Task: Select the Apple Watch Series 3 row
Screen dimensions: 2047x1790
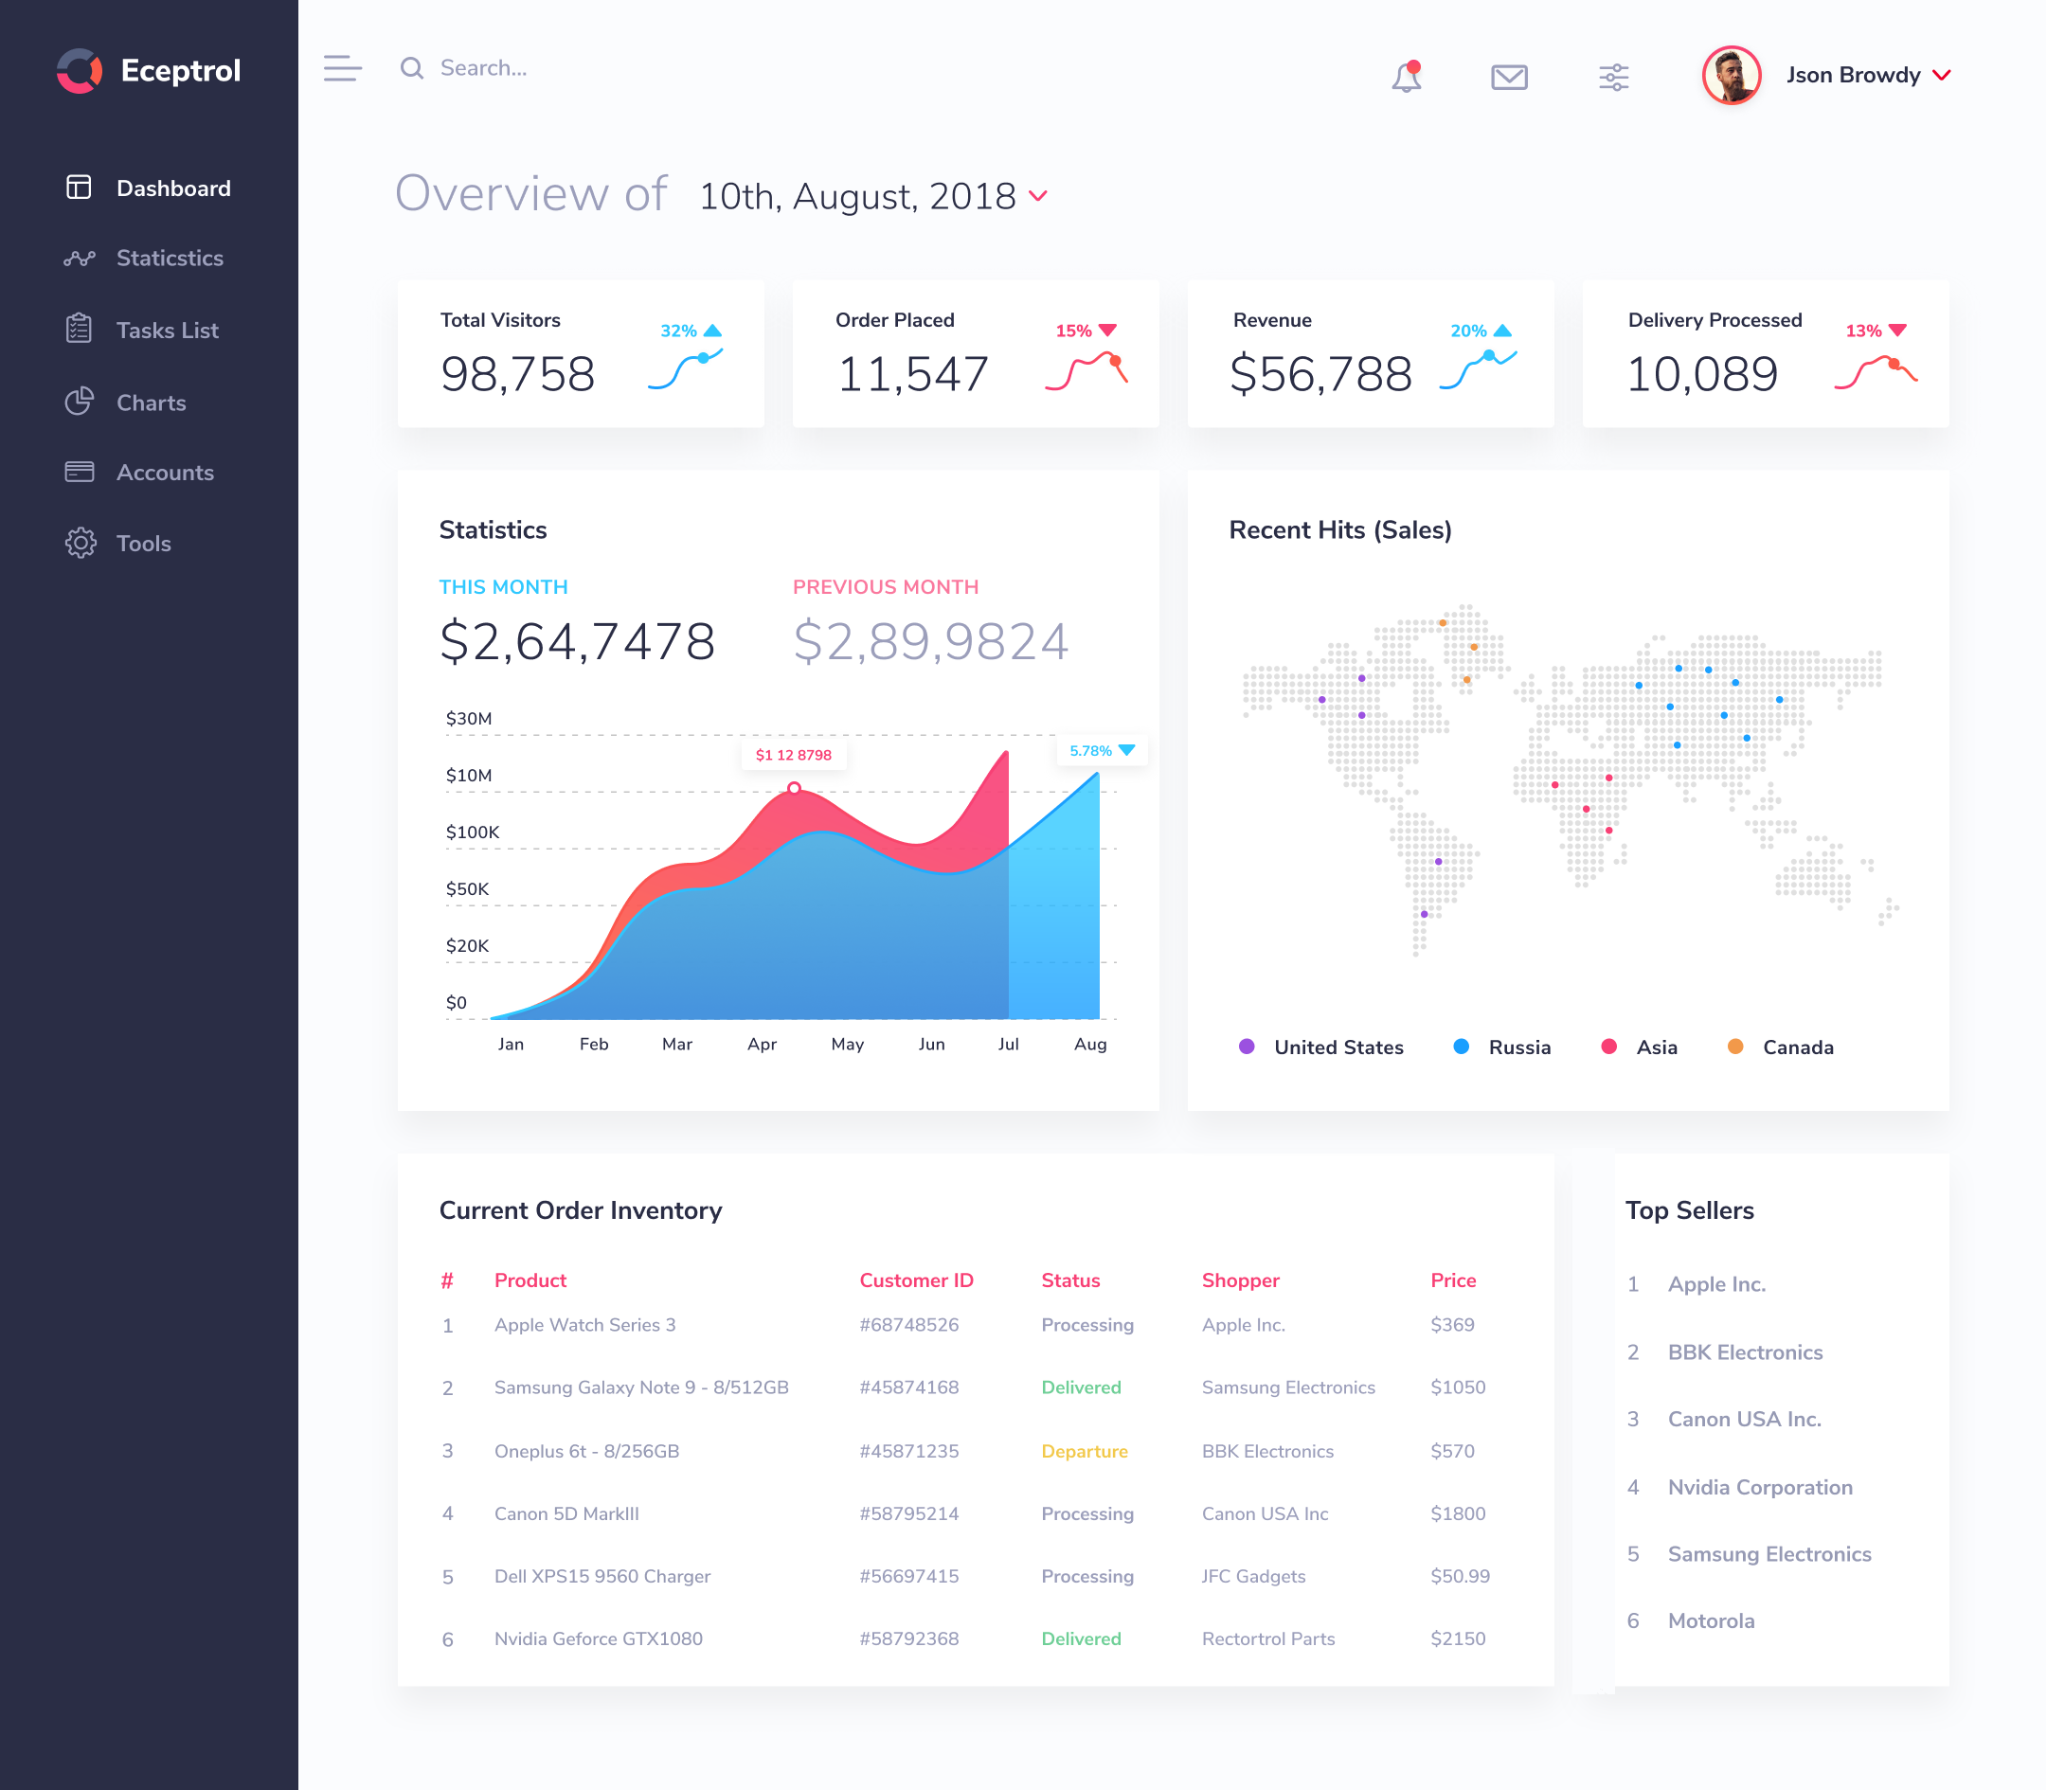Action: click(x=584, y=1325)
